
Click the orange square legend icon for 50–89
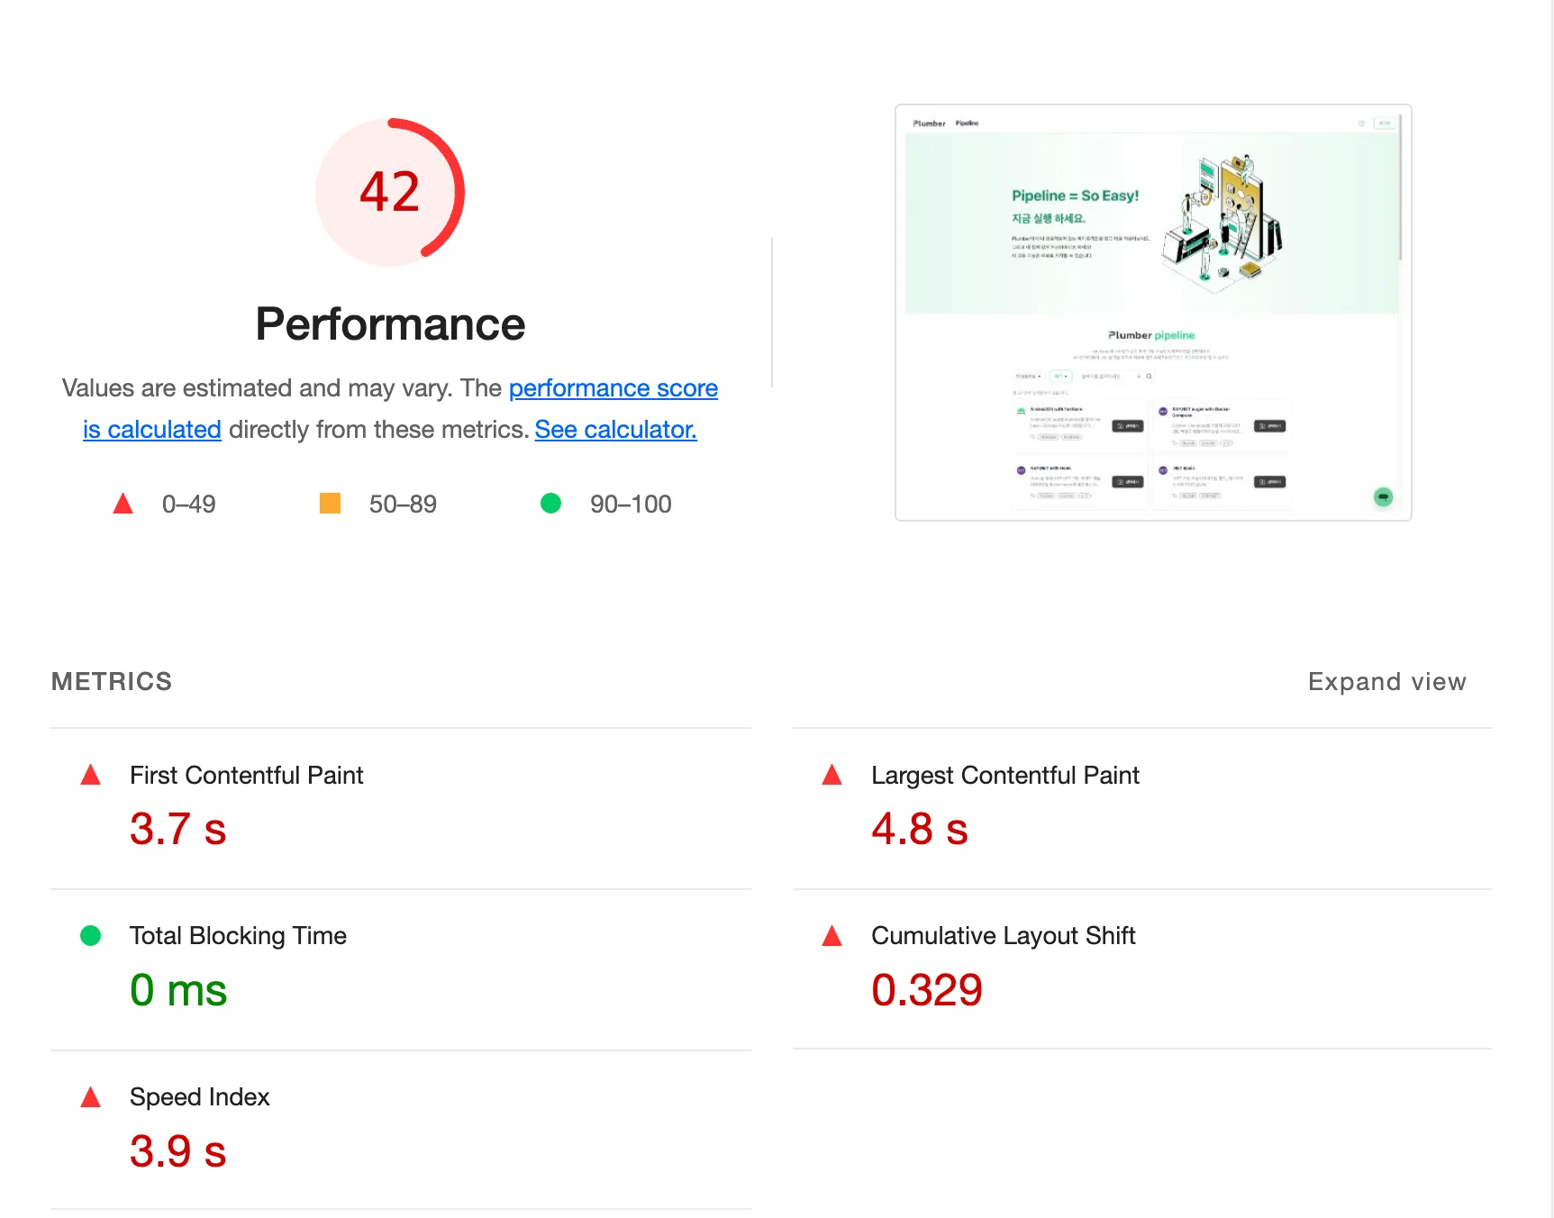point(330,504)
